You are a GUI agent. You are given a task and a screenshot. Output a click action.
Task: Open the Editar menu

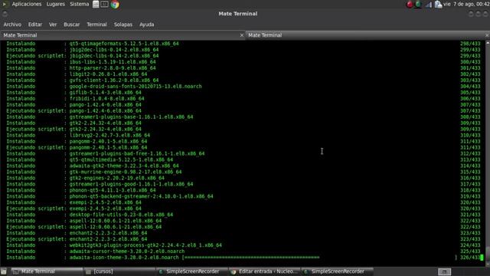pos(35,25)
